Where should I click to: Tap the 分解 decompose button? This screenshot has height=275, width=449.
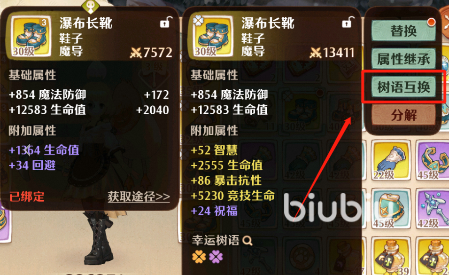(x=403, y=115)
